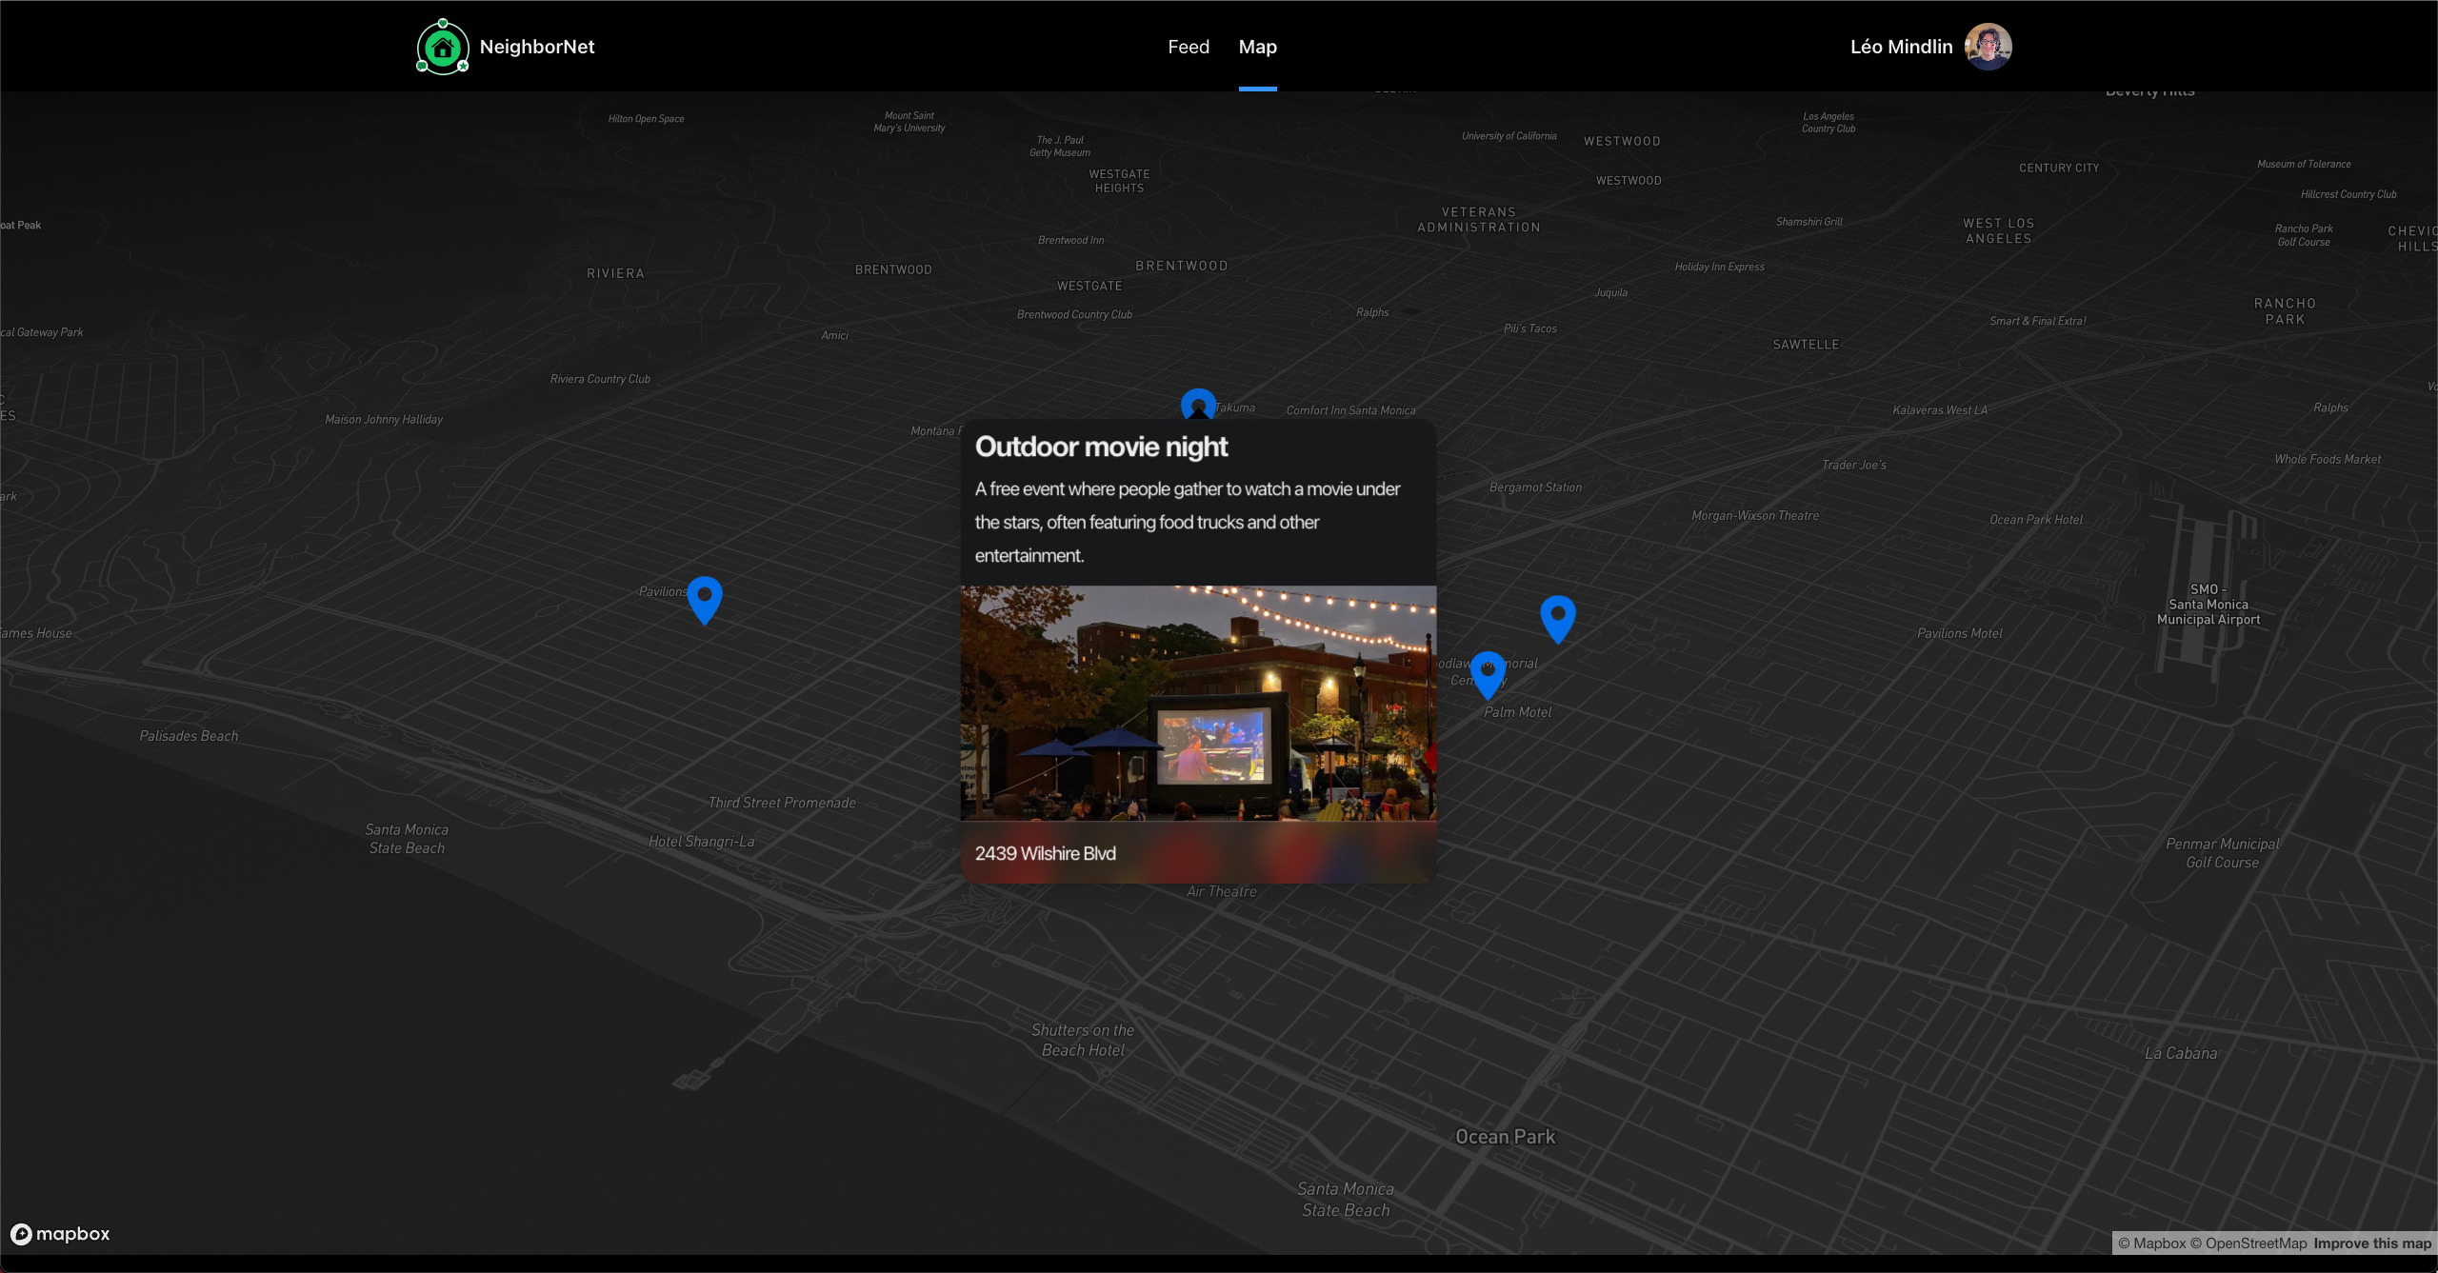Click the event description text in popup
Viewport: 2438px width, 1273px height.
(x=1187, y=522)
